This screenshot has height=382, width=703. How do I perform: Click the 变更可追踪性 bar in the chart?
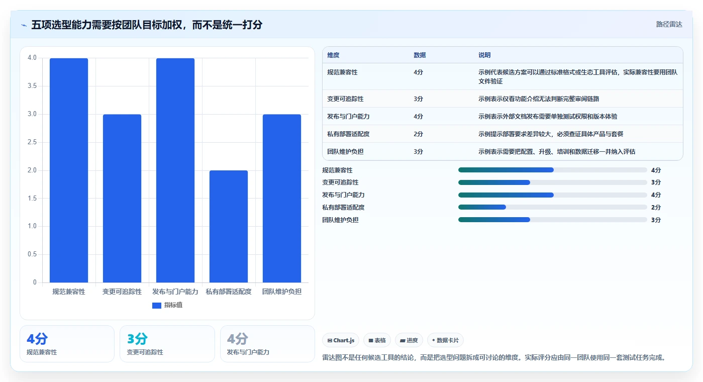click(122, 199)
